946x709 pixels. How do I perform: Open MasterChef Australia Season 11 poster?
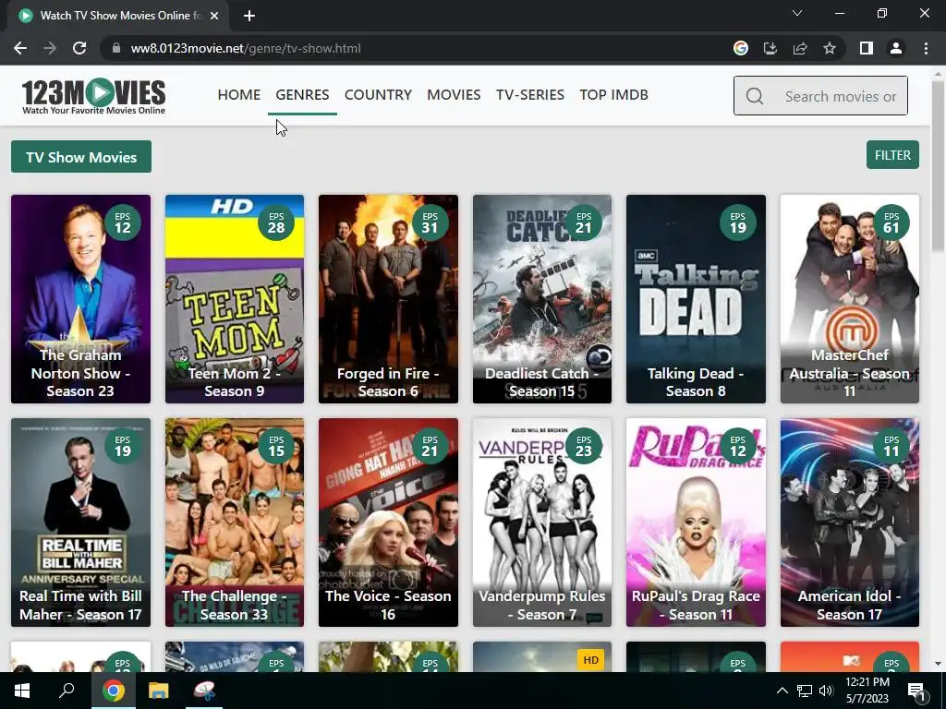[850, 299]
